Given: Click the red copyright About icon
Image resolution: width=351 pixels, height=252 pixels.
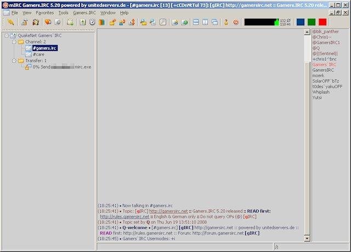Looking at the screenshot, I should click(236, 22).
